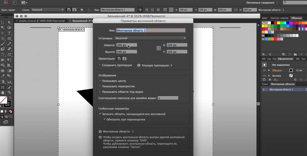Enable Сохранить пропорции checkbox
Screen dimensions: 307x156
pos(100,65)
